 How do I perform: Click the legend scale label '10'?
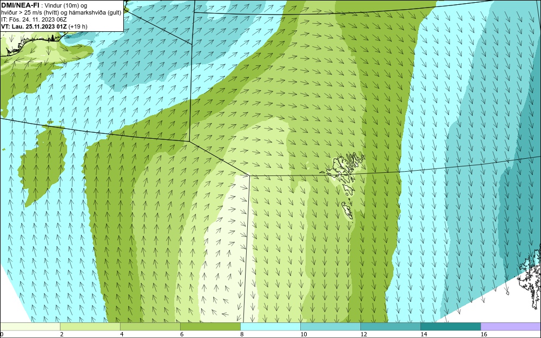coord(304,334)
